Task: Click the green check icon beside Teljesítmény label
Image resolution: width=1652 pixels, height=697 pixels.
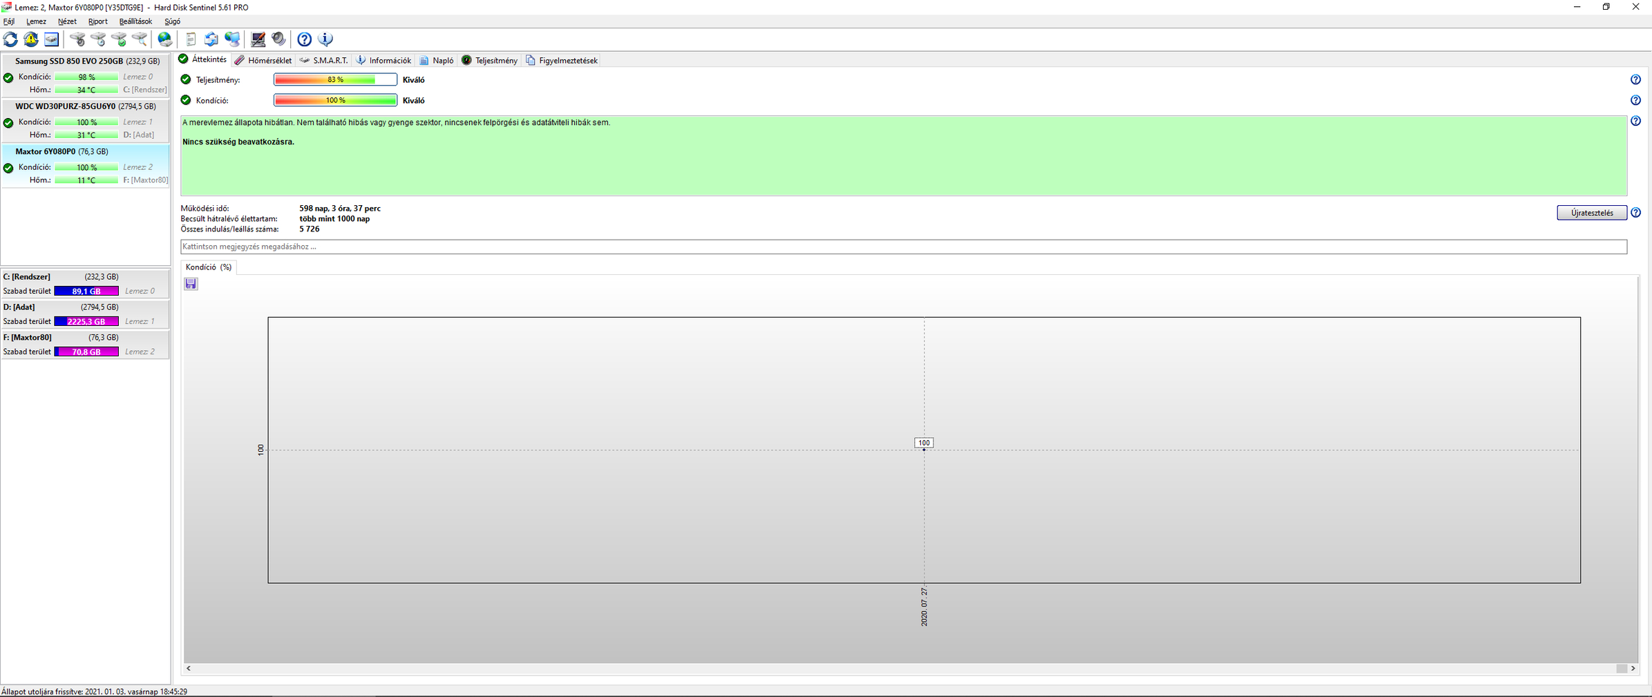Action: (186, 79)
